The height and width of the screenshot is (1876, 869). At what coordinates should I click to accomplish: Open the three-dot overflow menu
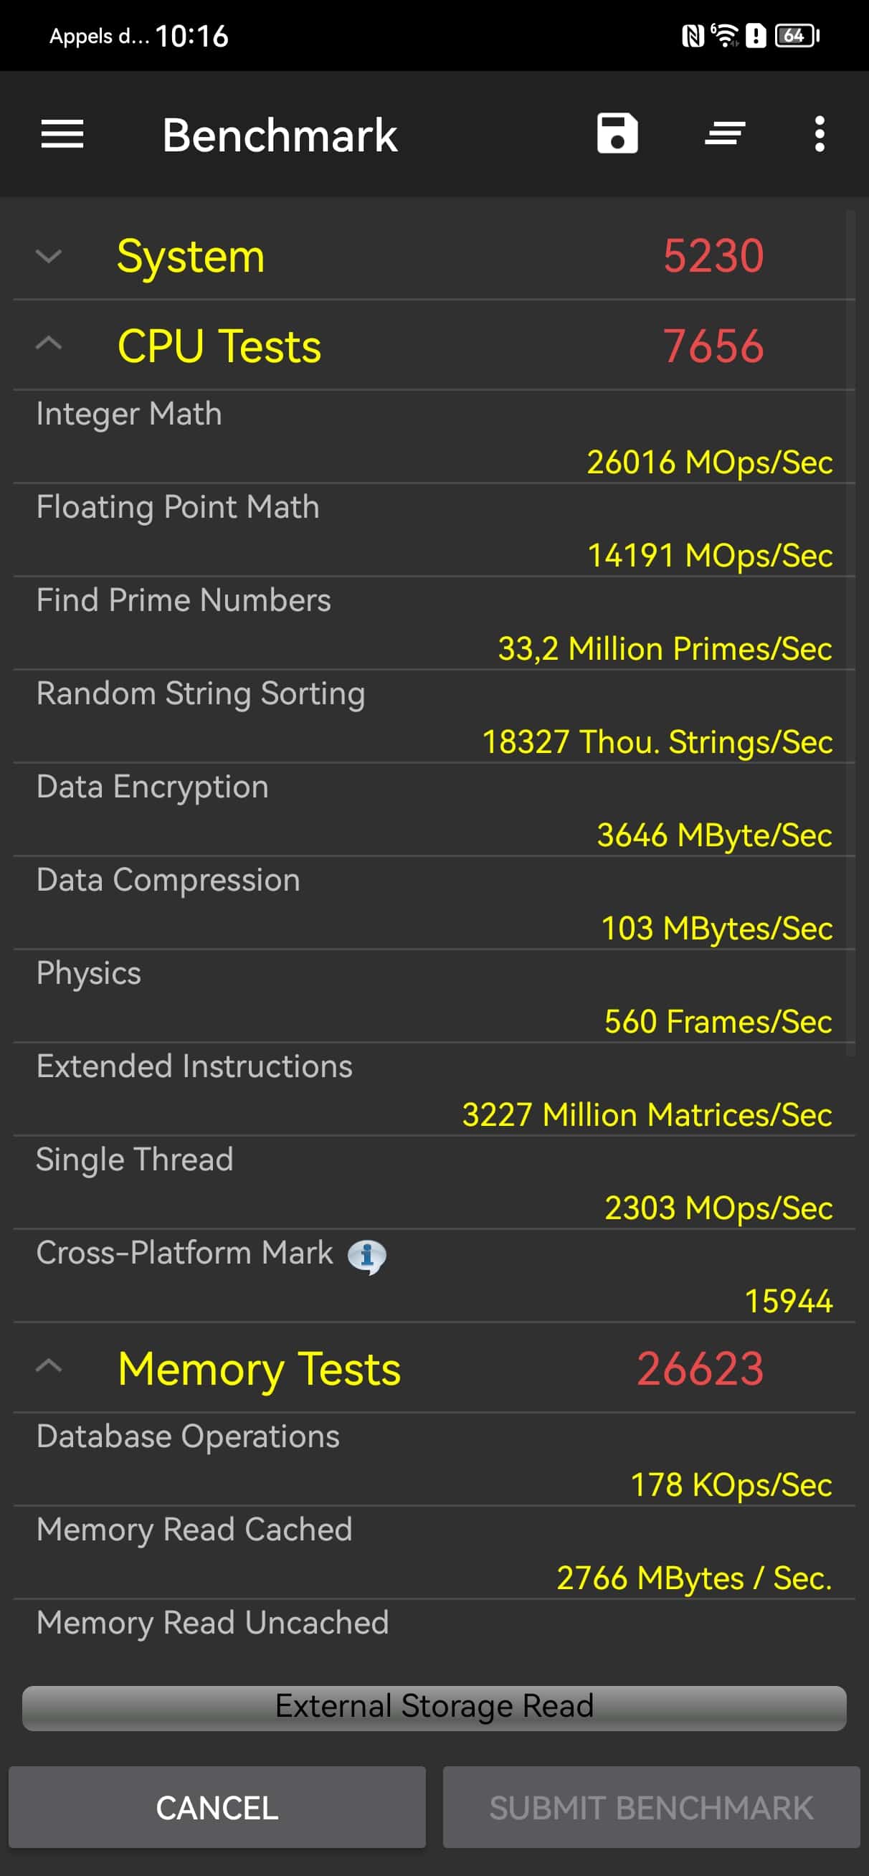820,134
